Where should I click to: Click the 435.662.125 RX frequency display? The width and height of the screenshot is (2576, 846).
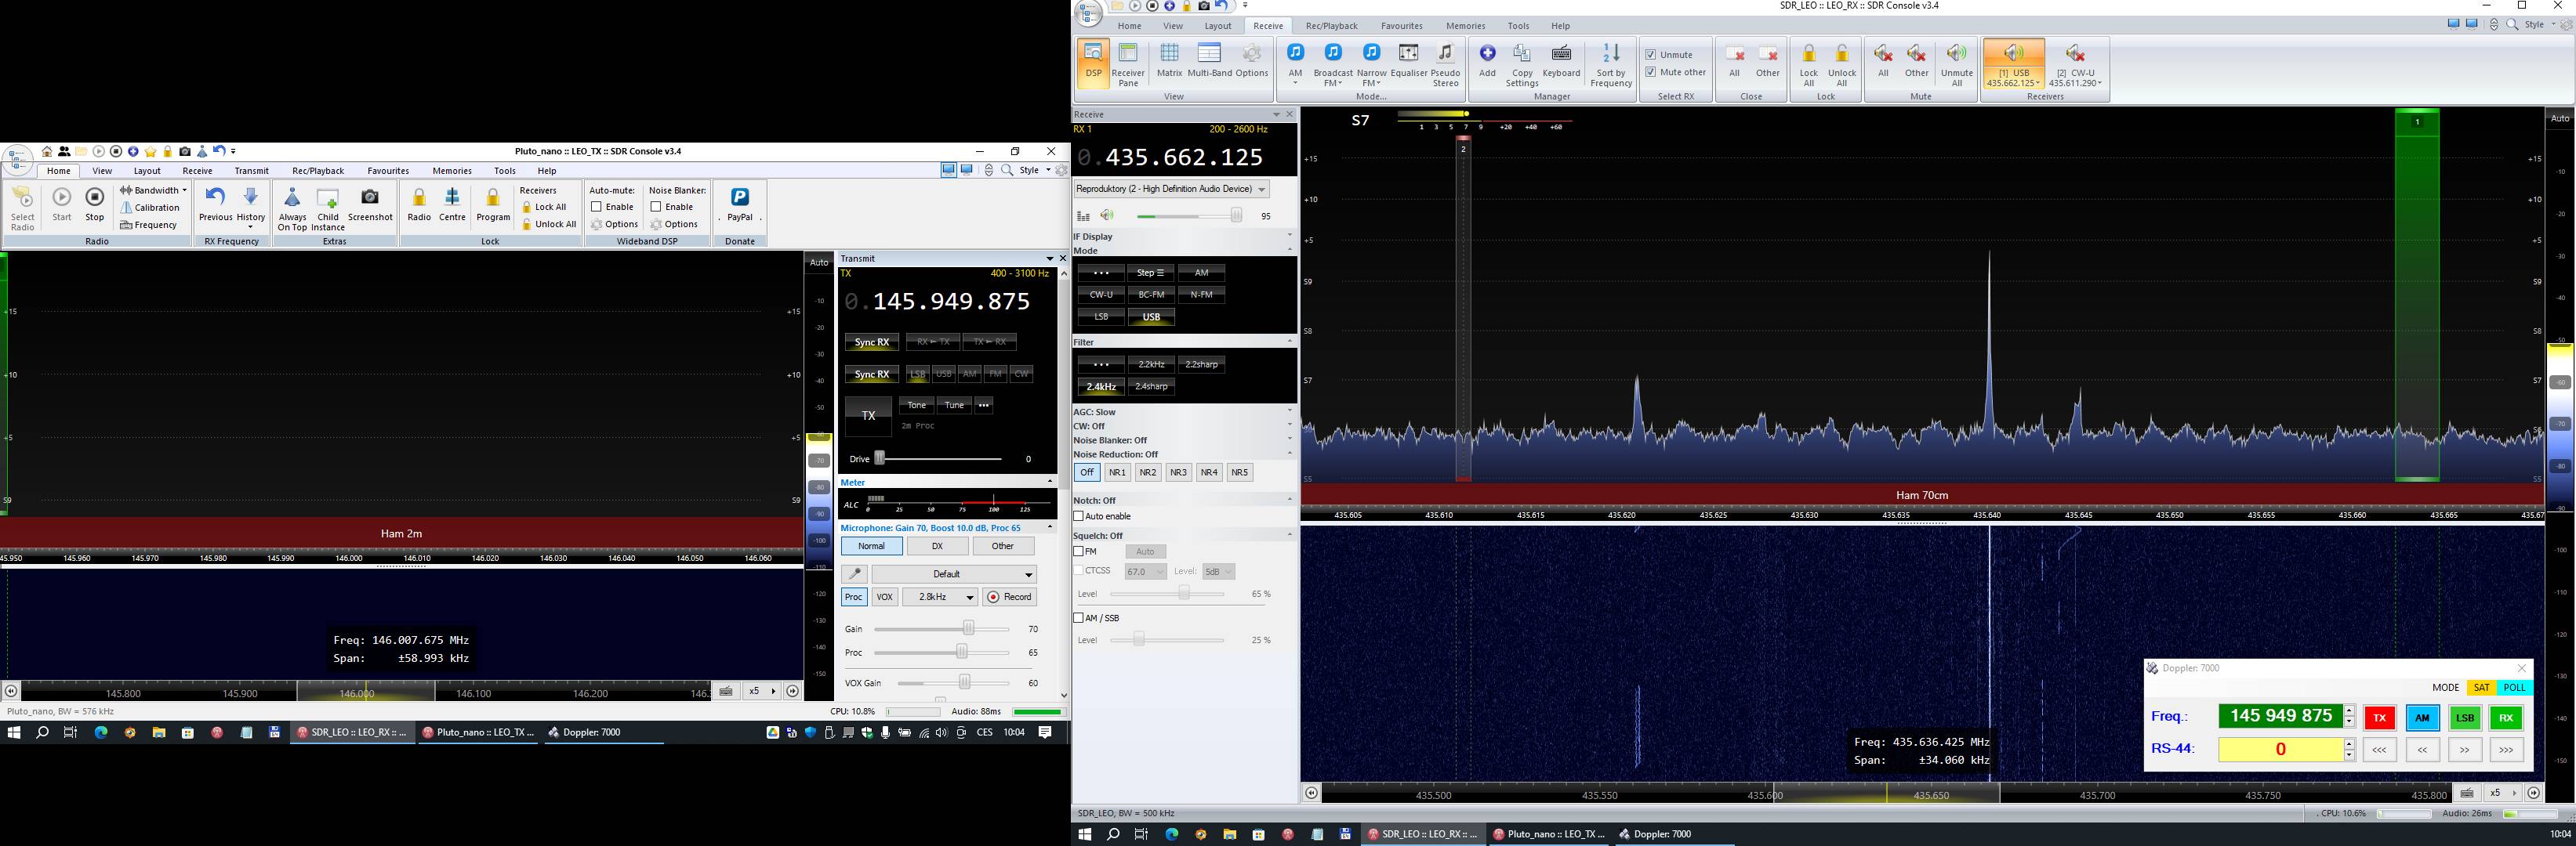coord(1171,157)
